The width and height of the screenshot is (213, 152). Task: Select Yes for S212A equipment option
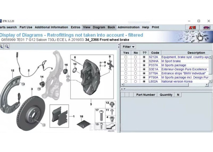(126, 57)
